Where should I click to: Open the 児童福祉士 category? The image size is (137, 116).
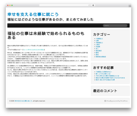[x=99, y=43]
